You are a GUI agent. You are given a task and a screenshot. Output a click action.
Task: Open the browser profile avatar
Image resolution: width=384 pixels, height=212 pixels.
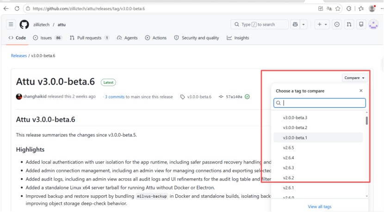pyautogui.click(x=372, y=9)
